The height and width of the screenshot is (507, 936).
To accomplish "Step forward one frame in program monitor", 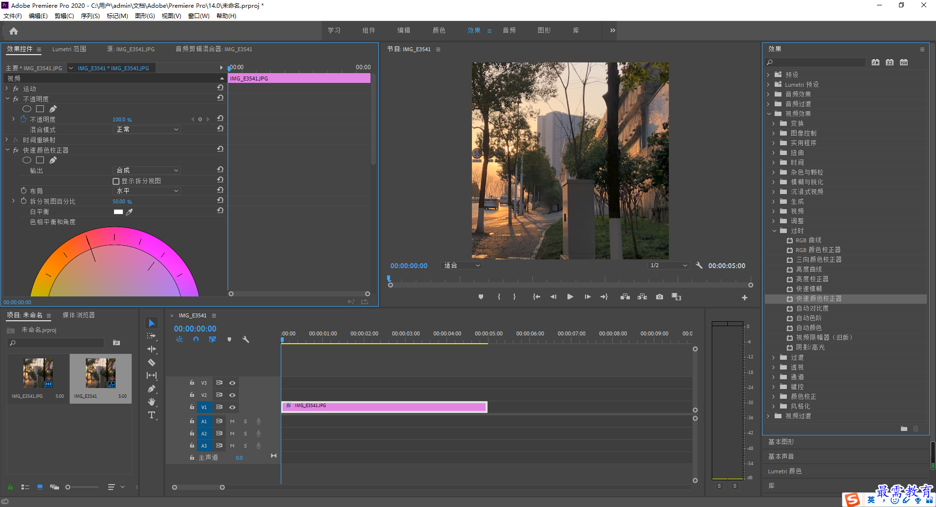I will tap(587, 297).
